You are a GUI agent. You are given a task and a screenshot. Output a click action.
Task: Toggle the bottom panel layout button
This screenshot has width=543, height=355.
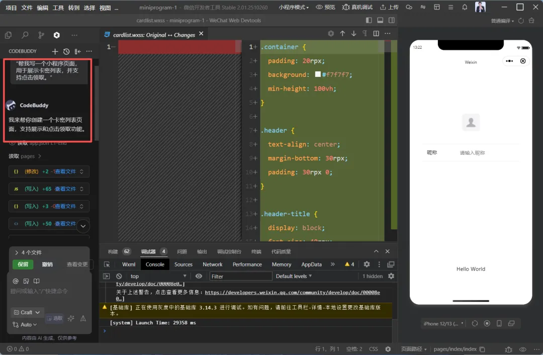click(380, 21)
